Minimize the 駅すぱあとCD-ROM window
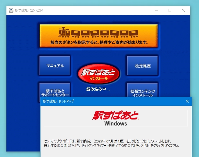Screen dimensions: 199x157 pos(157,10)
